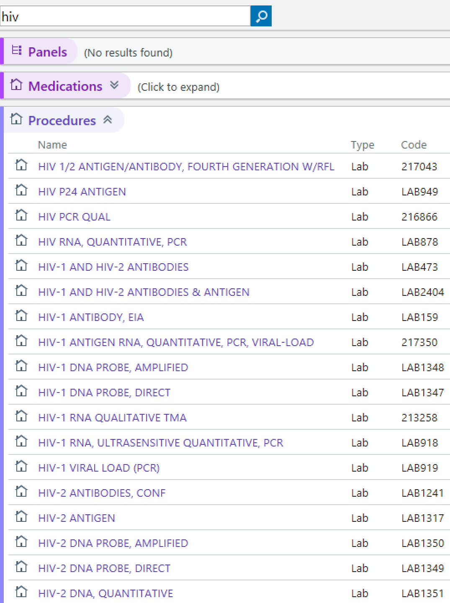Open the Panels section header
The width and height of the screenshot is (450, 603).
click(47, 52)
